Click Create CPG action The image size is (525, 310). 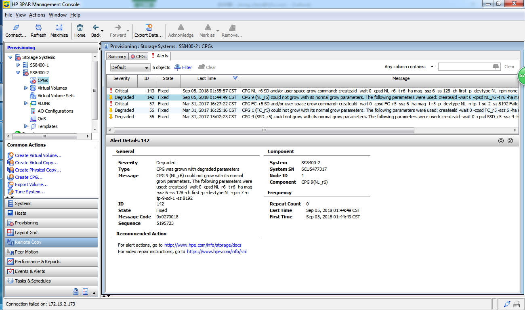25,177
